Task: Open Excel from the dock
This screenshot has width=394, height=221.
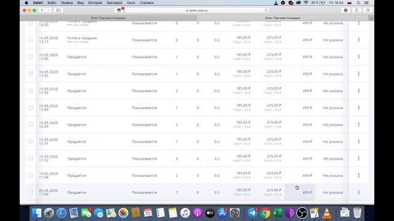Action: coord(277,213)
